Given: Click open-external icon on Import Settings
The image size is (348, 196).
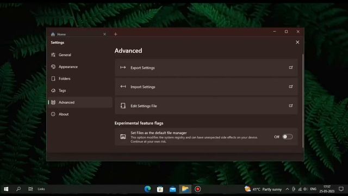Looking at the screenshot, I should [x=291, y=87].
